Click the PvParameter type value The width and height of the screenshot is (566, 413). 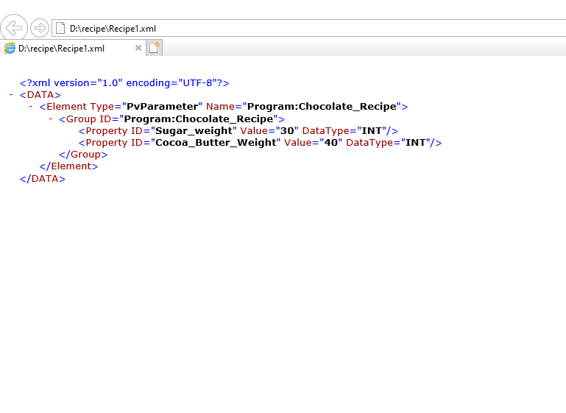(162, 107)
